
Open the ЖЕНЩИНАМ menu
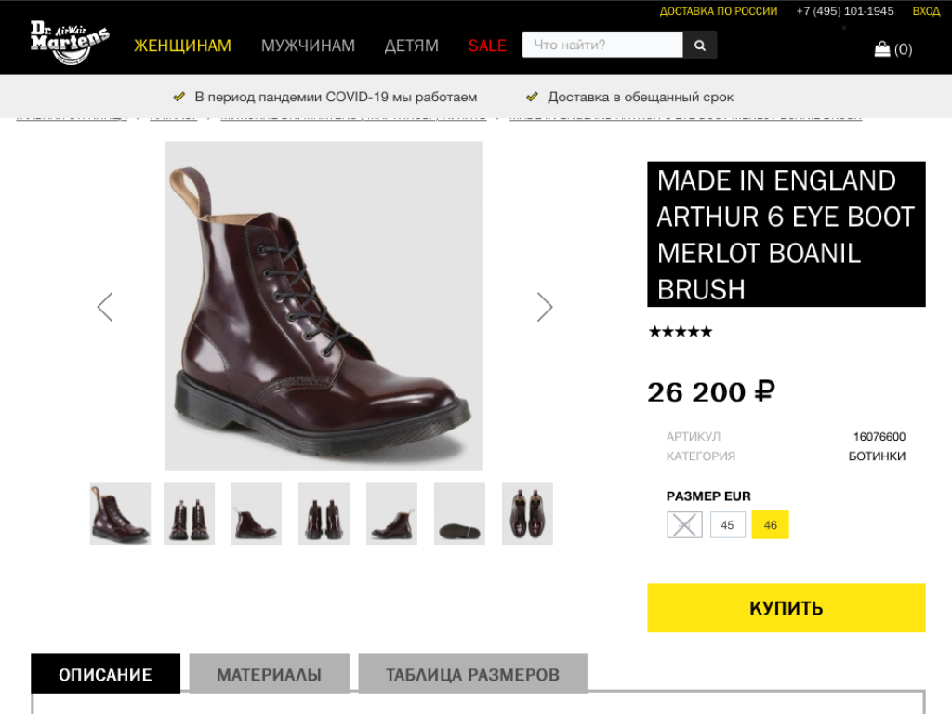click(182, 46)
